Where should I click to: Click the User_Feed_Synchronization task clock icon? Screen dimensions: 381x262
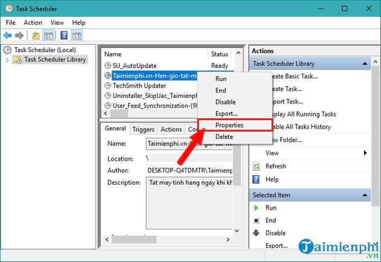108,106
